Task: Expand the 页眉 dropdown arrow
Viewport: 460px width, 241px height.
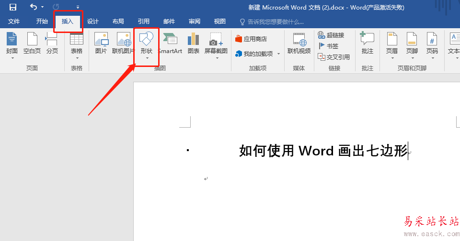Action: point(392,58)
